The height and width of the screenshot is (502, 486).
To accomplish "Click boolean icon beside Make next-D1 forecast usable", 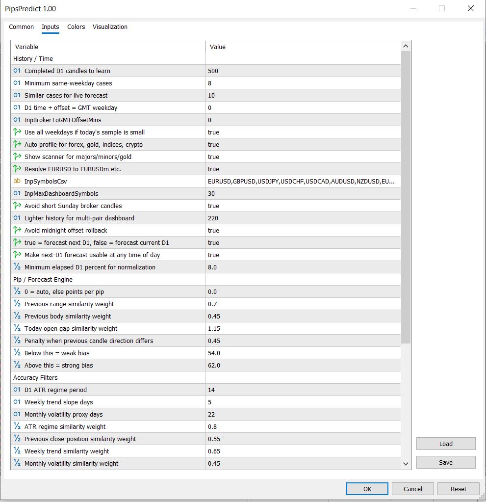I will pos(17,255).
